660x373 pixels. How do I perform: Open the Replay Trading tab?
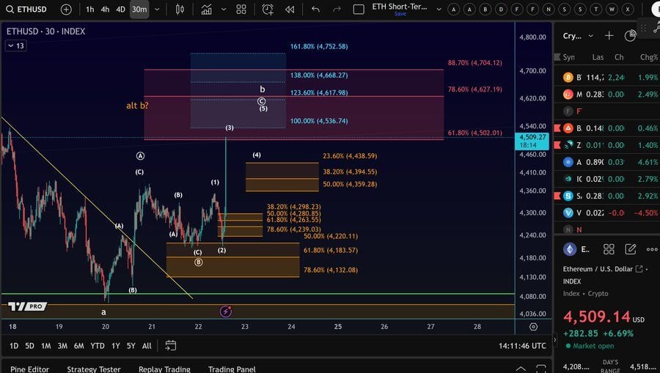click(x=164, y=369)
